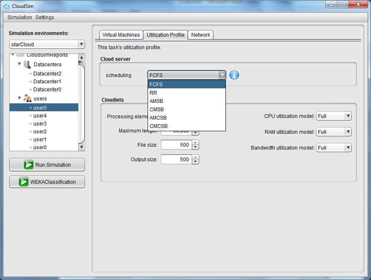Collapse the users tree node
371x280 pixels.
point(20,98)
